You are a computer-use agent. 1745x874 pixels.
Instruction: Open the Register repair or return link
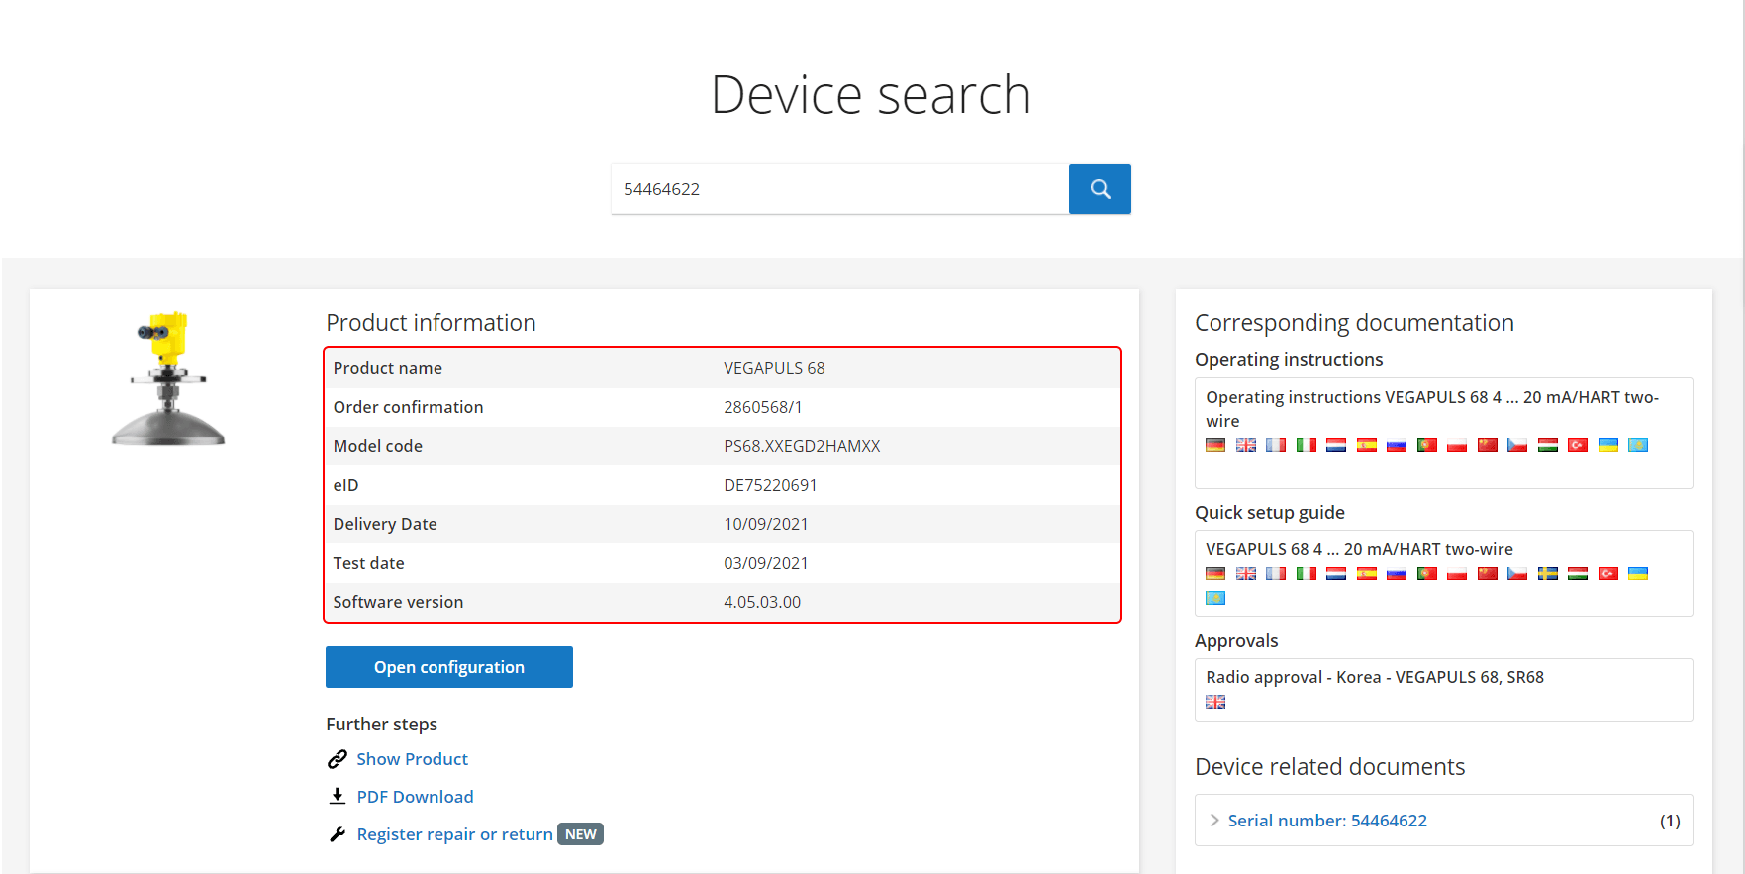(454, 834)
